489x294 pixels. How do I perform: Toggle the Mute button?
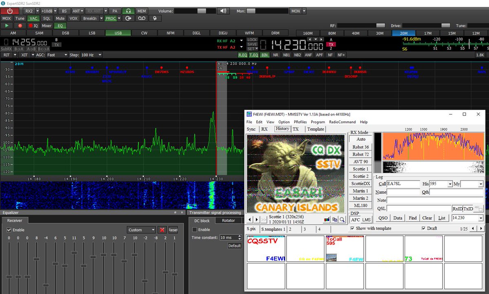[x=60, y=18]
